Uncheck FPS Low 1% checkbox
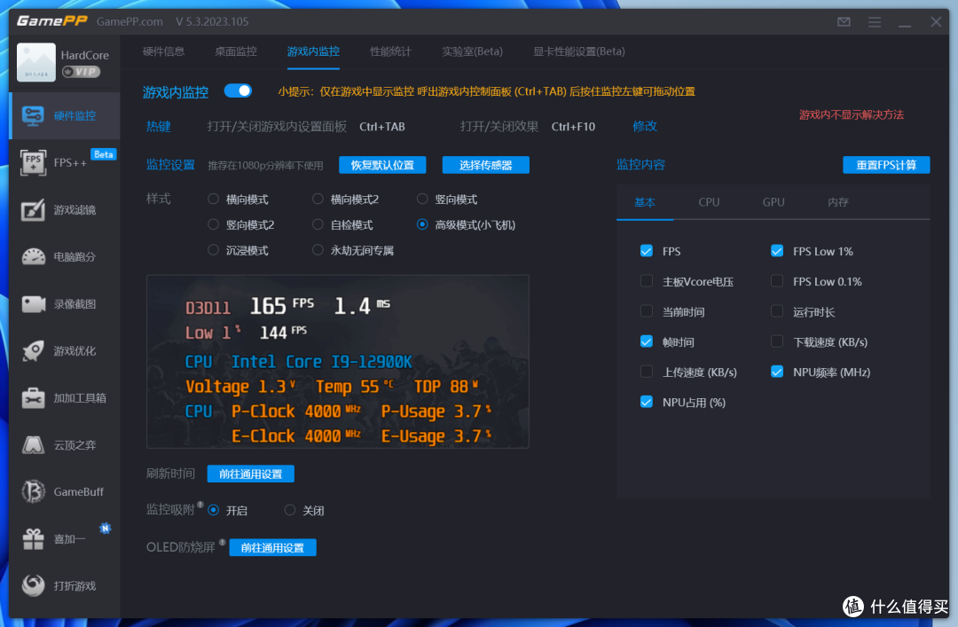Screen dimensions: 958x627 (777, 251)
